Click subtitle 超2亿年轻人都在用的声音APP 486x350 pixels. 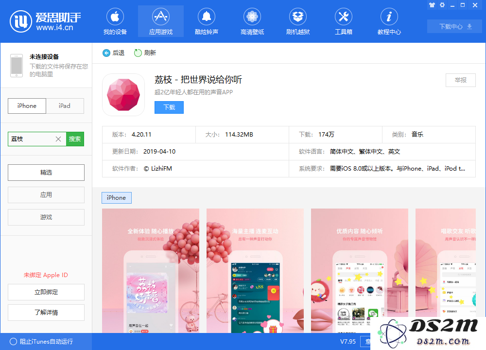[194, 92]
